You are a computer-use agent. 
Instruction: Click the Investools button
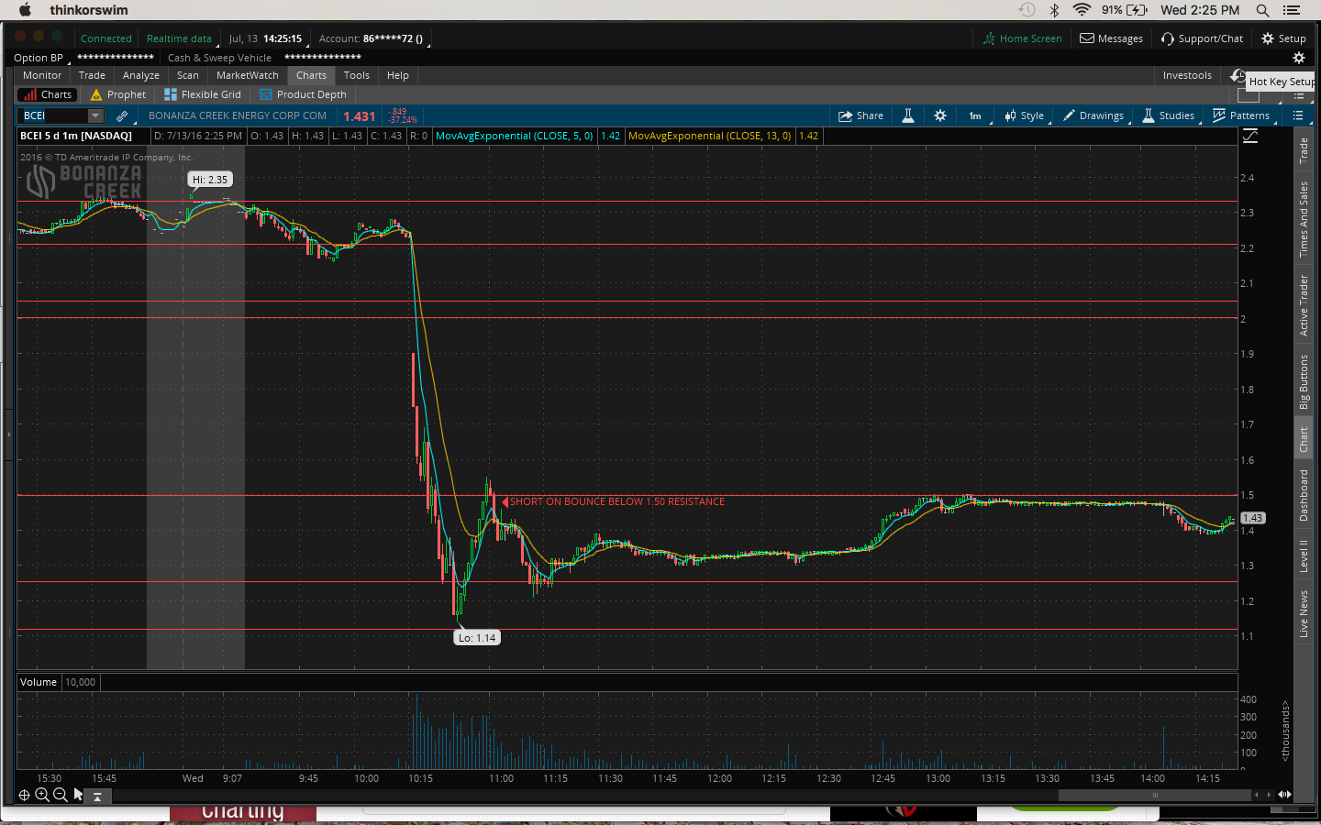tap(1187, 75)
